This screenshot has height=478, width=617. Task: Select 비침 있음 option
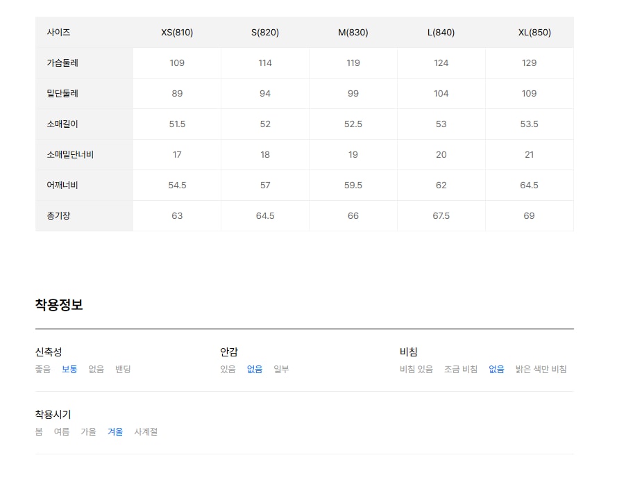click(416, 369)
